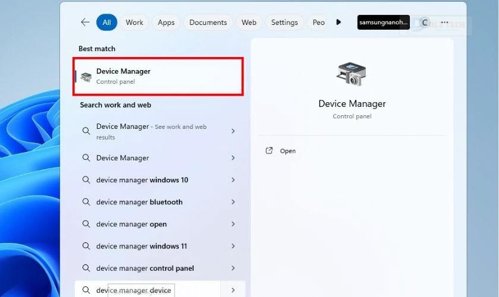This screenshot has height=297, width=499.
Task: Expand Device Manager work and web results chevron
Action: tap(233, 131)
